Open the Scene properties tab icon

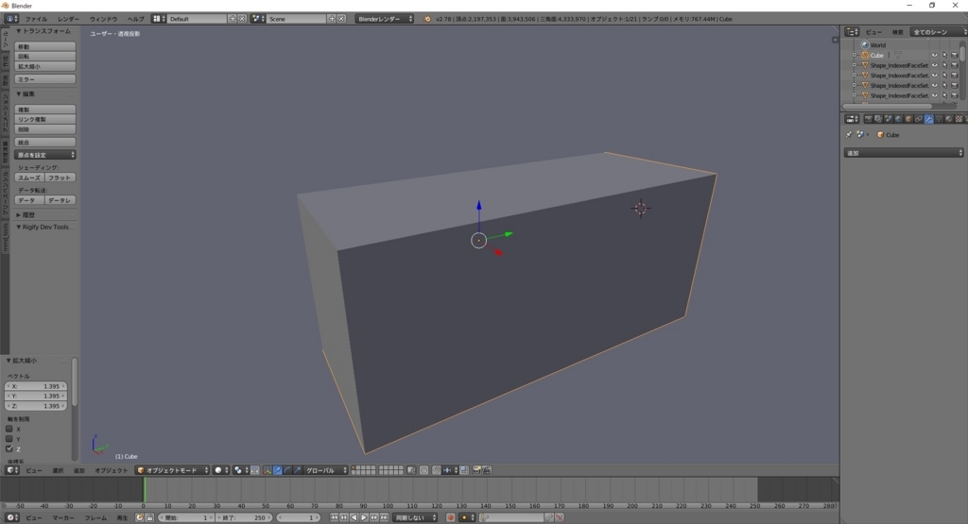[x=889, y=119]
